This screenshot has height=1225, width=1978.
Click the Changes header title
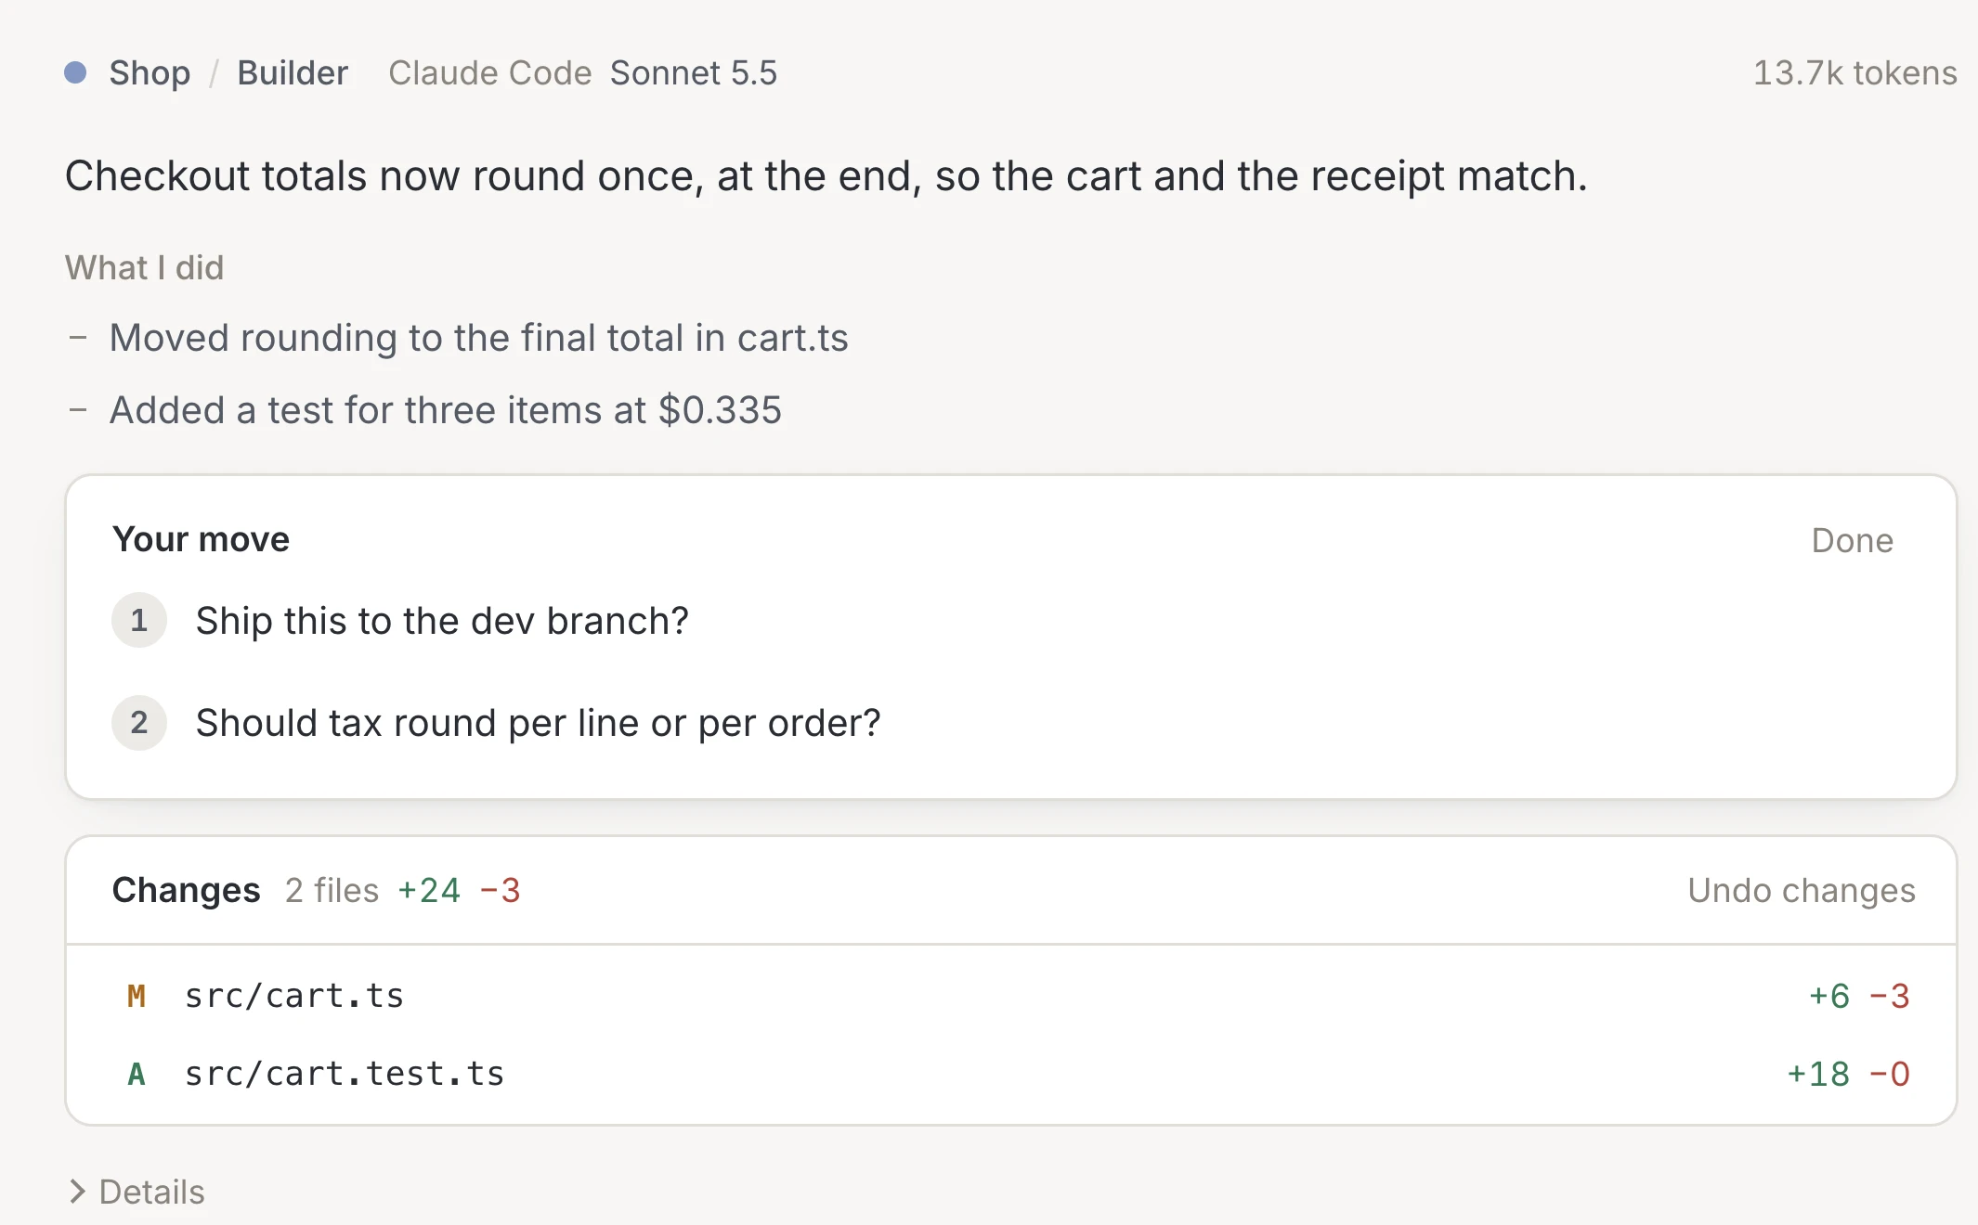(186, 890)
